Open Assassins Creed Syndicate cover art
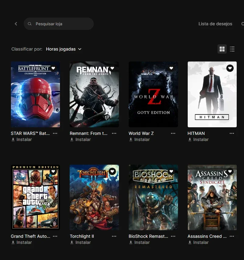 pos(212,197)
